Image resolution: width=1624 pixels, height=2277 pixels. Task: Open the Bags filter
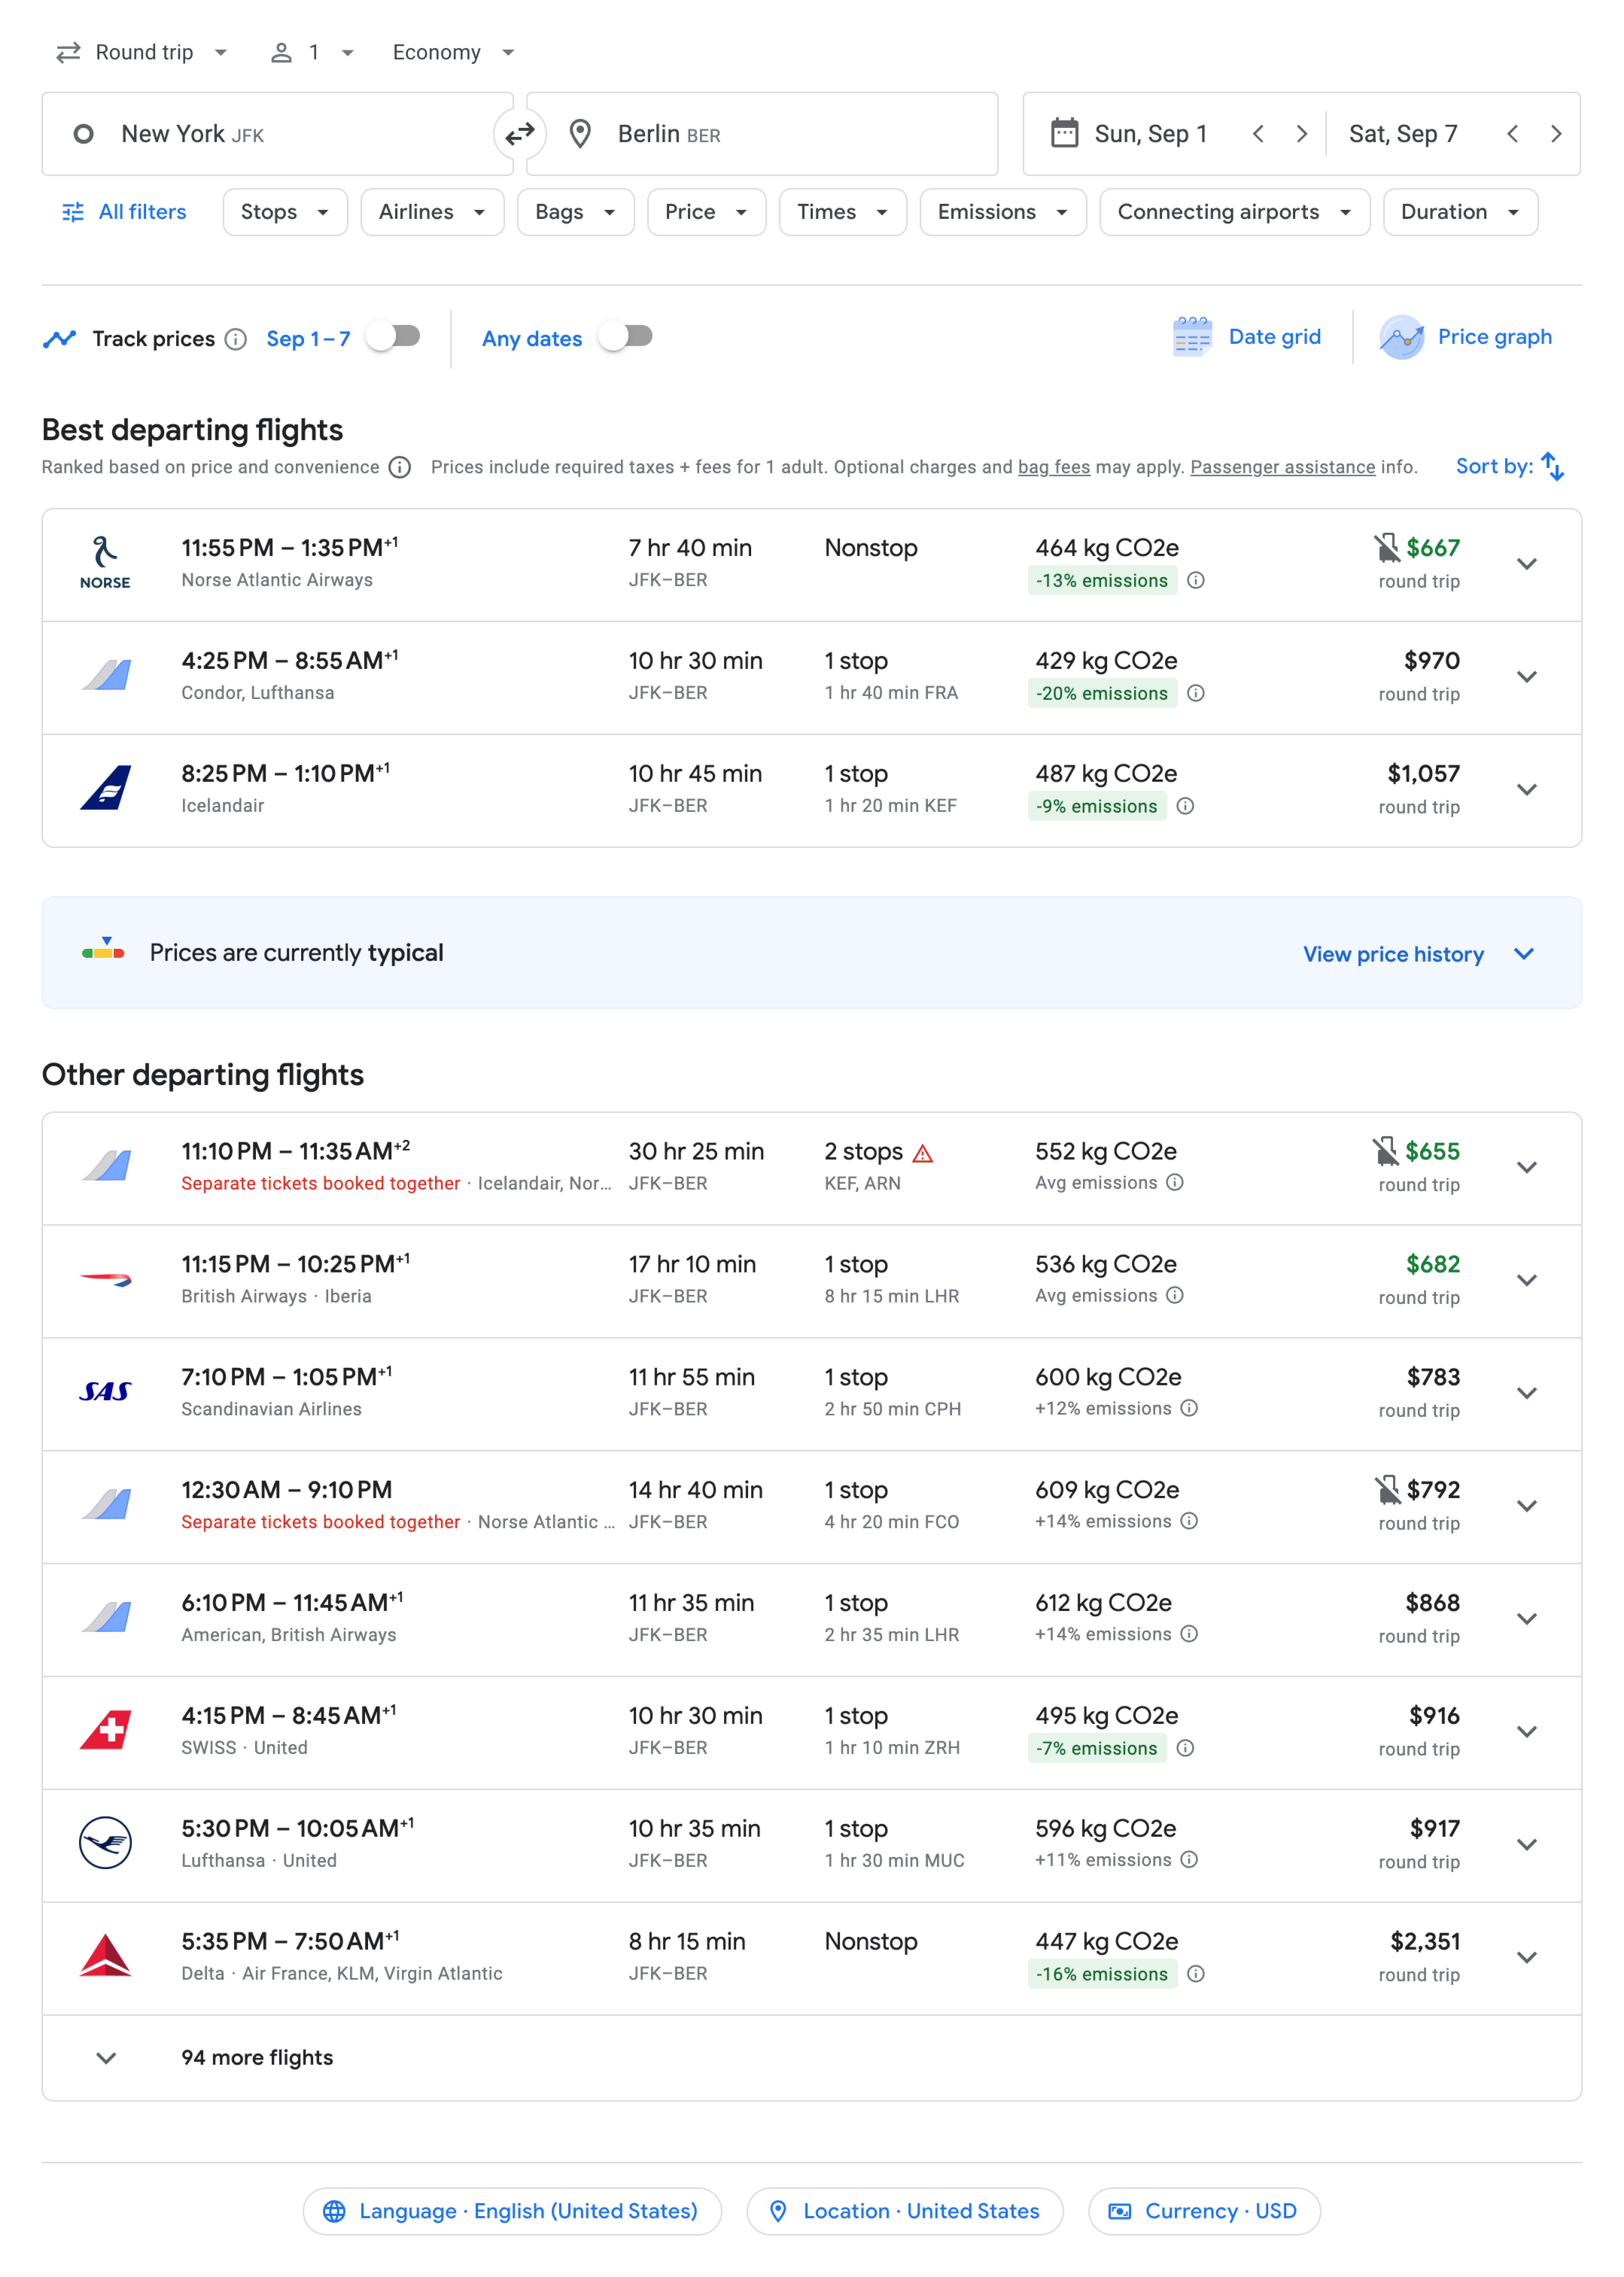tap(575, 212)
